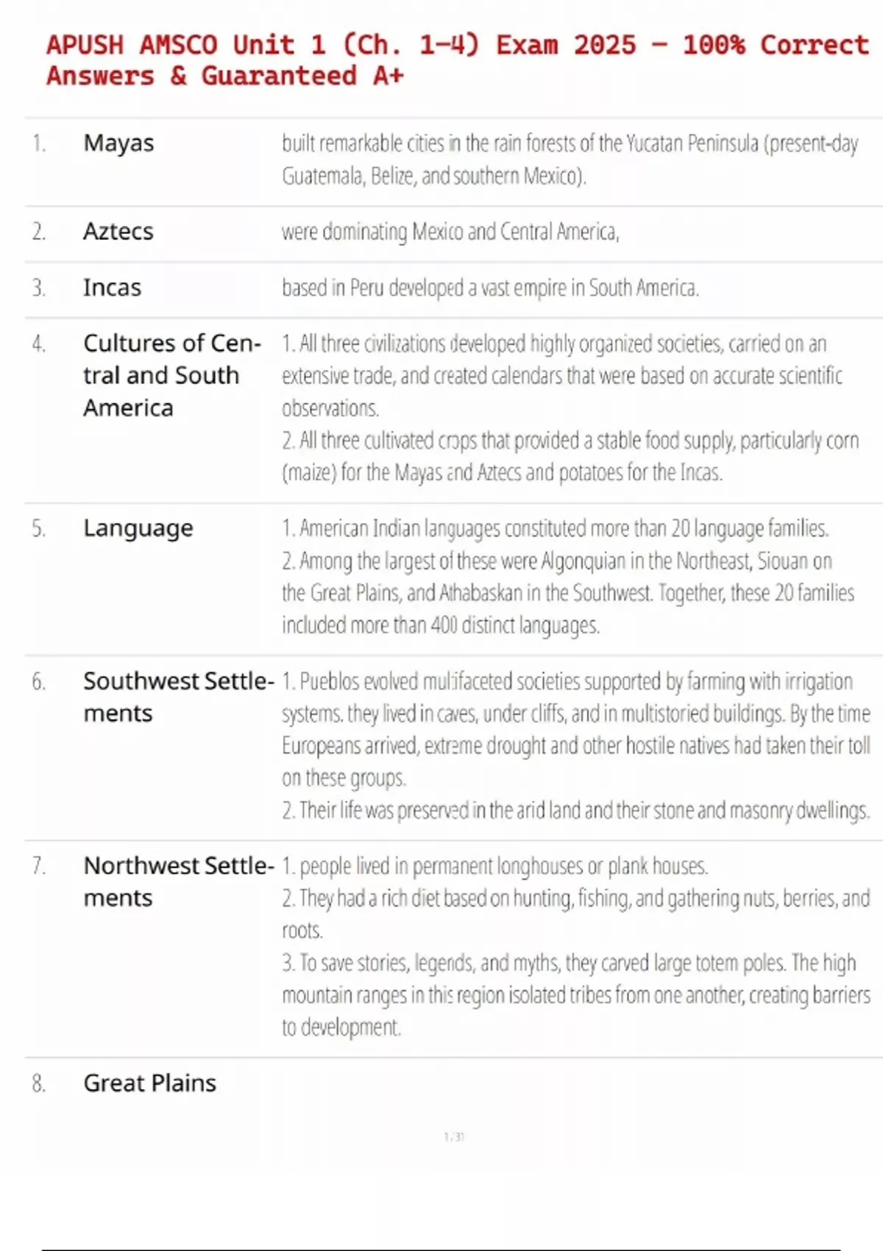Click the "Southwest Settlements" term

pos(178,697)
